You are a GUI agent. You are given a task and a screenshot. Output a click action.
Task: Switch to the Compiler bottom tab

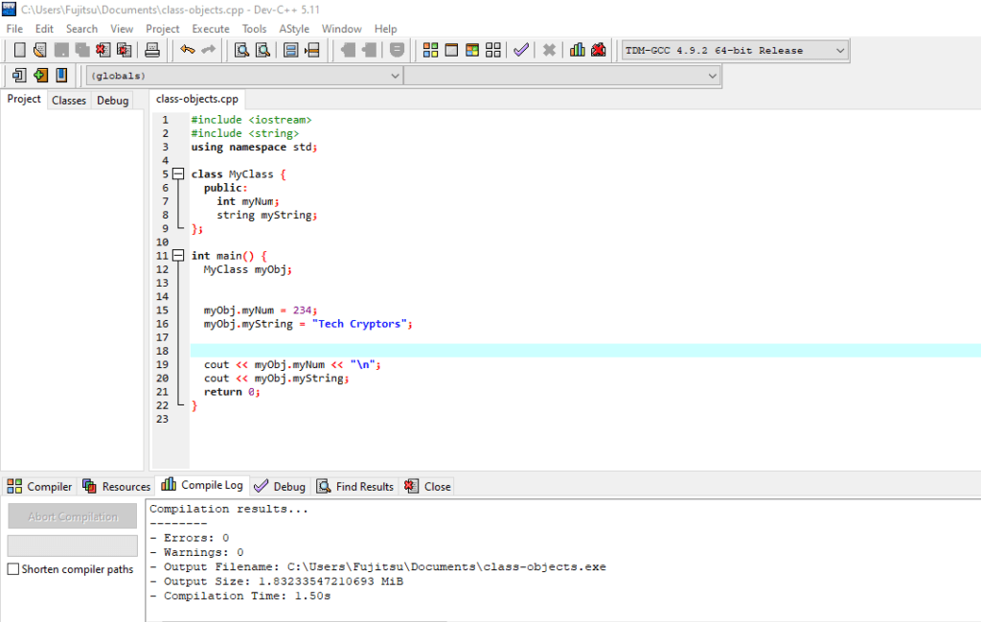39,486
